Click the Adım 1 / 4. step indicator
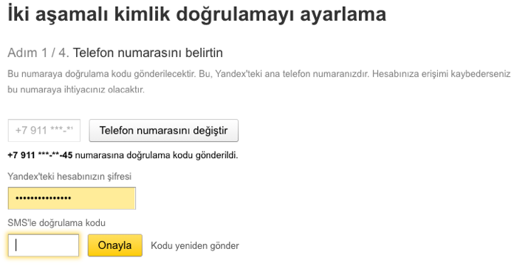Viewport: 517px width, 266px height. (x=38, y=52)
